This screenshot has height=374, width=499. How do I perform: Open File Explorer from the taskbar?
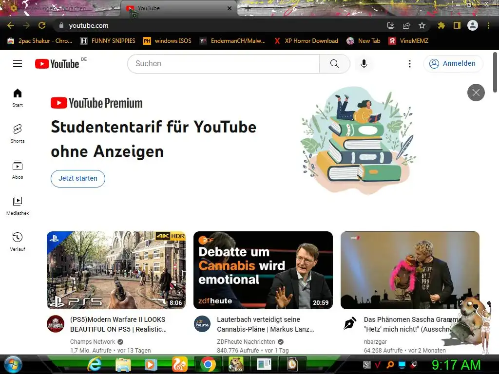coord(123,364)
